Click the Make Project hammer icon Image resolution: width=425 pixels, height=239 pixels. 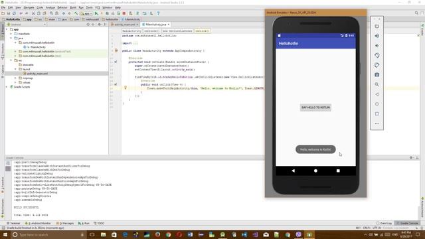(x=76, y=13)
